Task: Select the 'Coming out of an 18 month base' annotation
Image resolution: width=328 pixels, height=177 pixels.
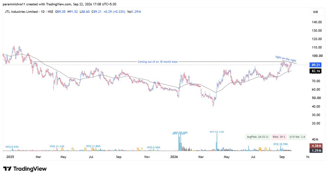Action: (158, 62)
